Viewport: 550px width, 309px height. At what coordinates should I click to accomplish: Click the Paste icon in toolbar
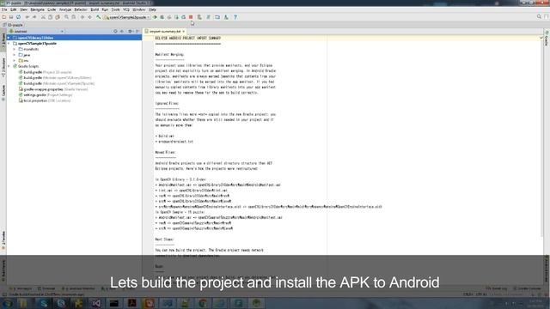pos(58,17)
